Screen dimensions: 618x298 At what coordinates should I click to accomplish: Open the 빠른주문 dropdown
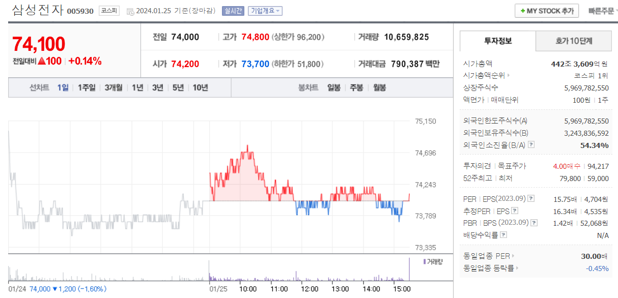603,11
